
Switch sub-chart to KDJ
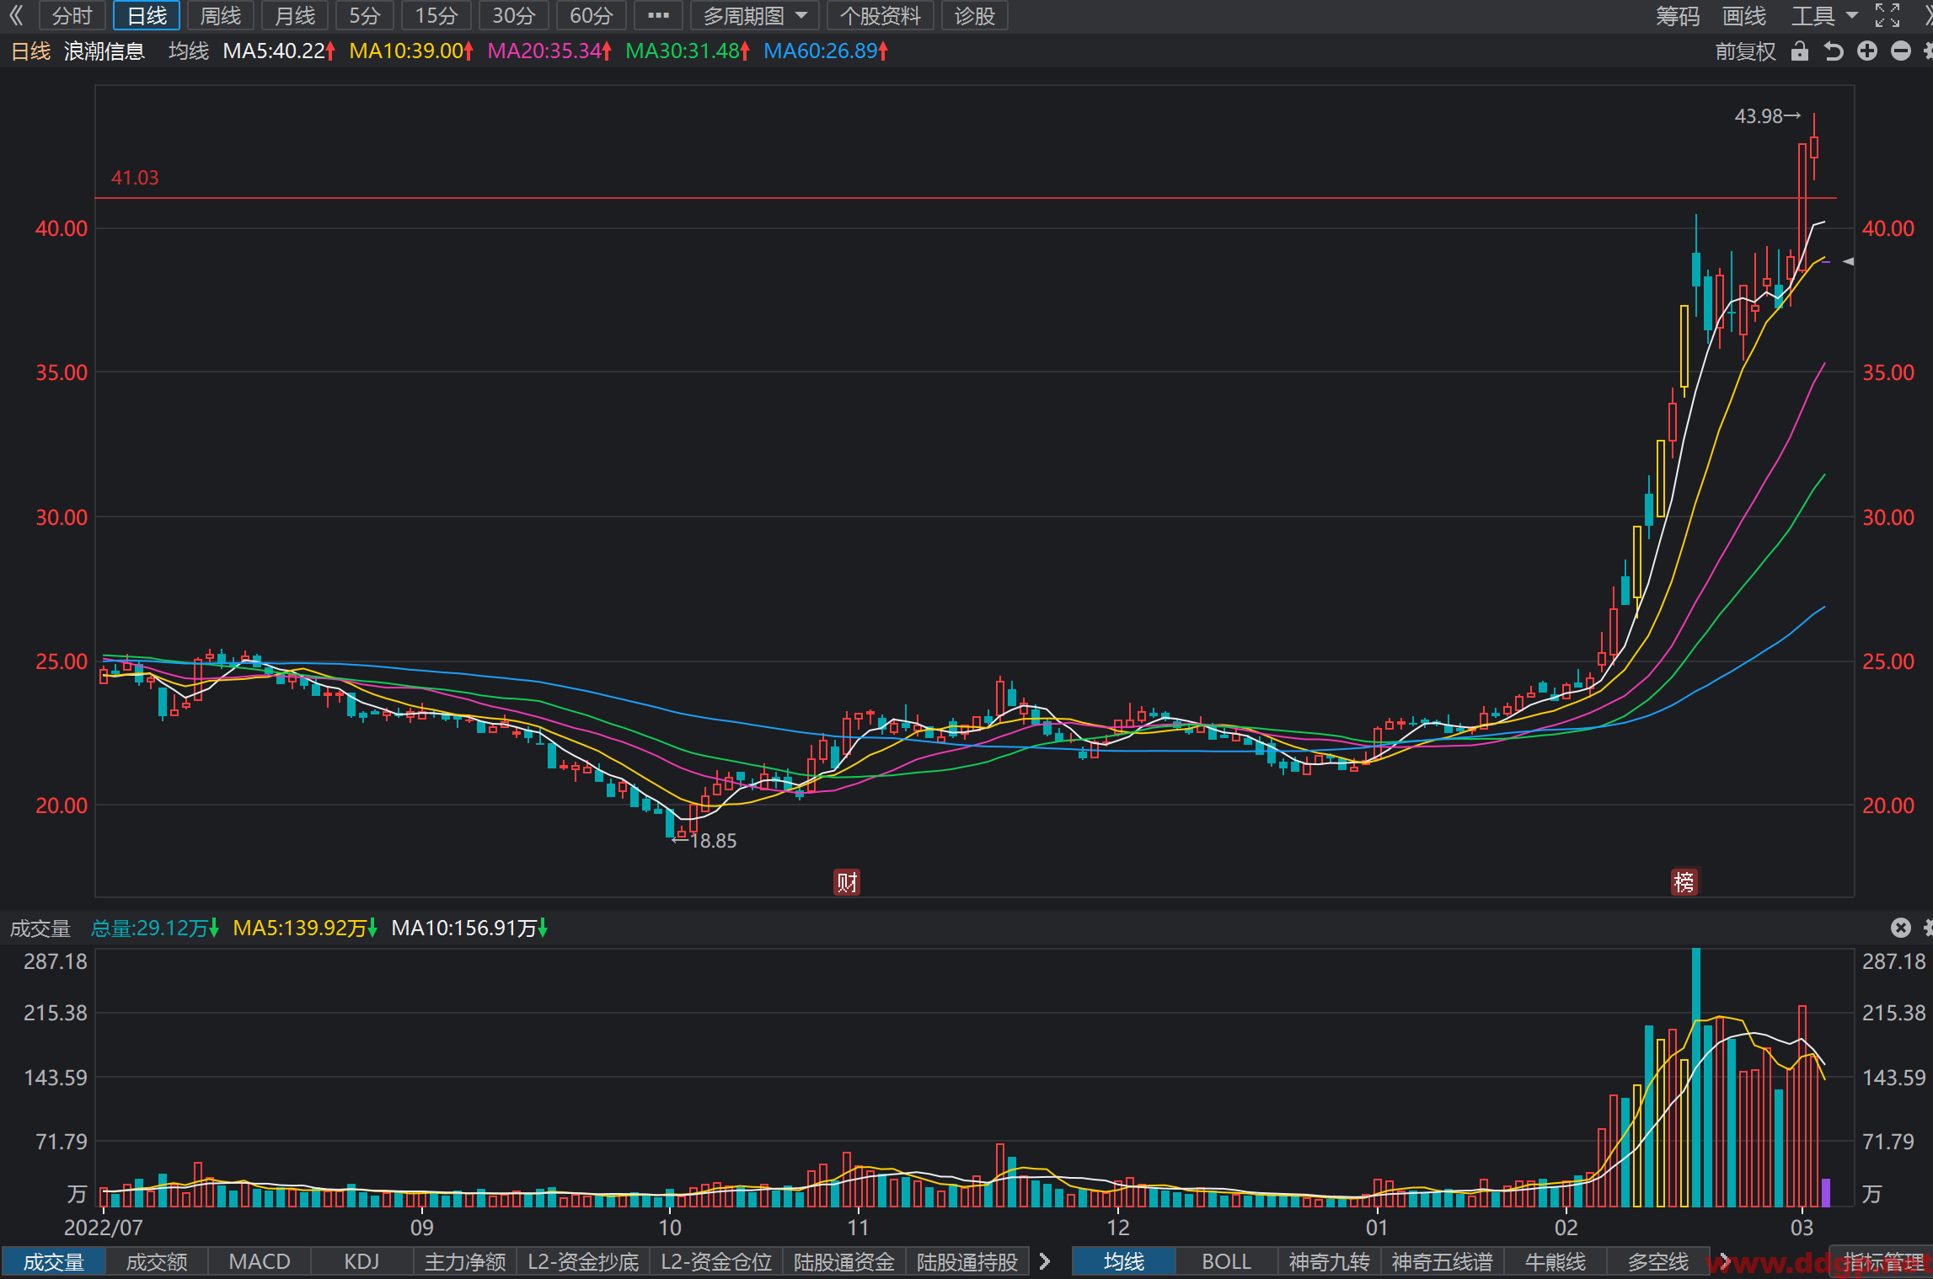[361, 1262]
